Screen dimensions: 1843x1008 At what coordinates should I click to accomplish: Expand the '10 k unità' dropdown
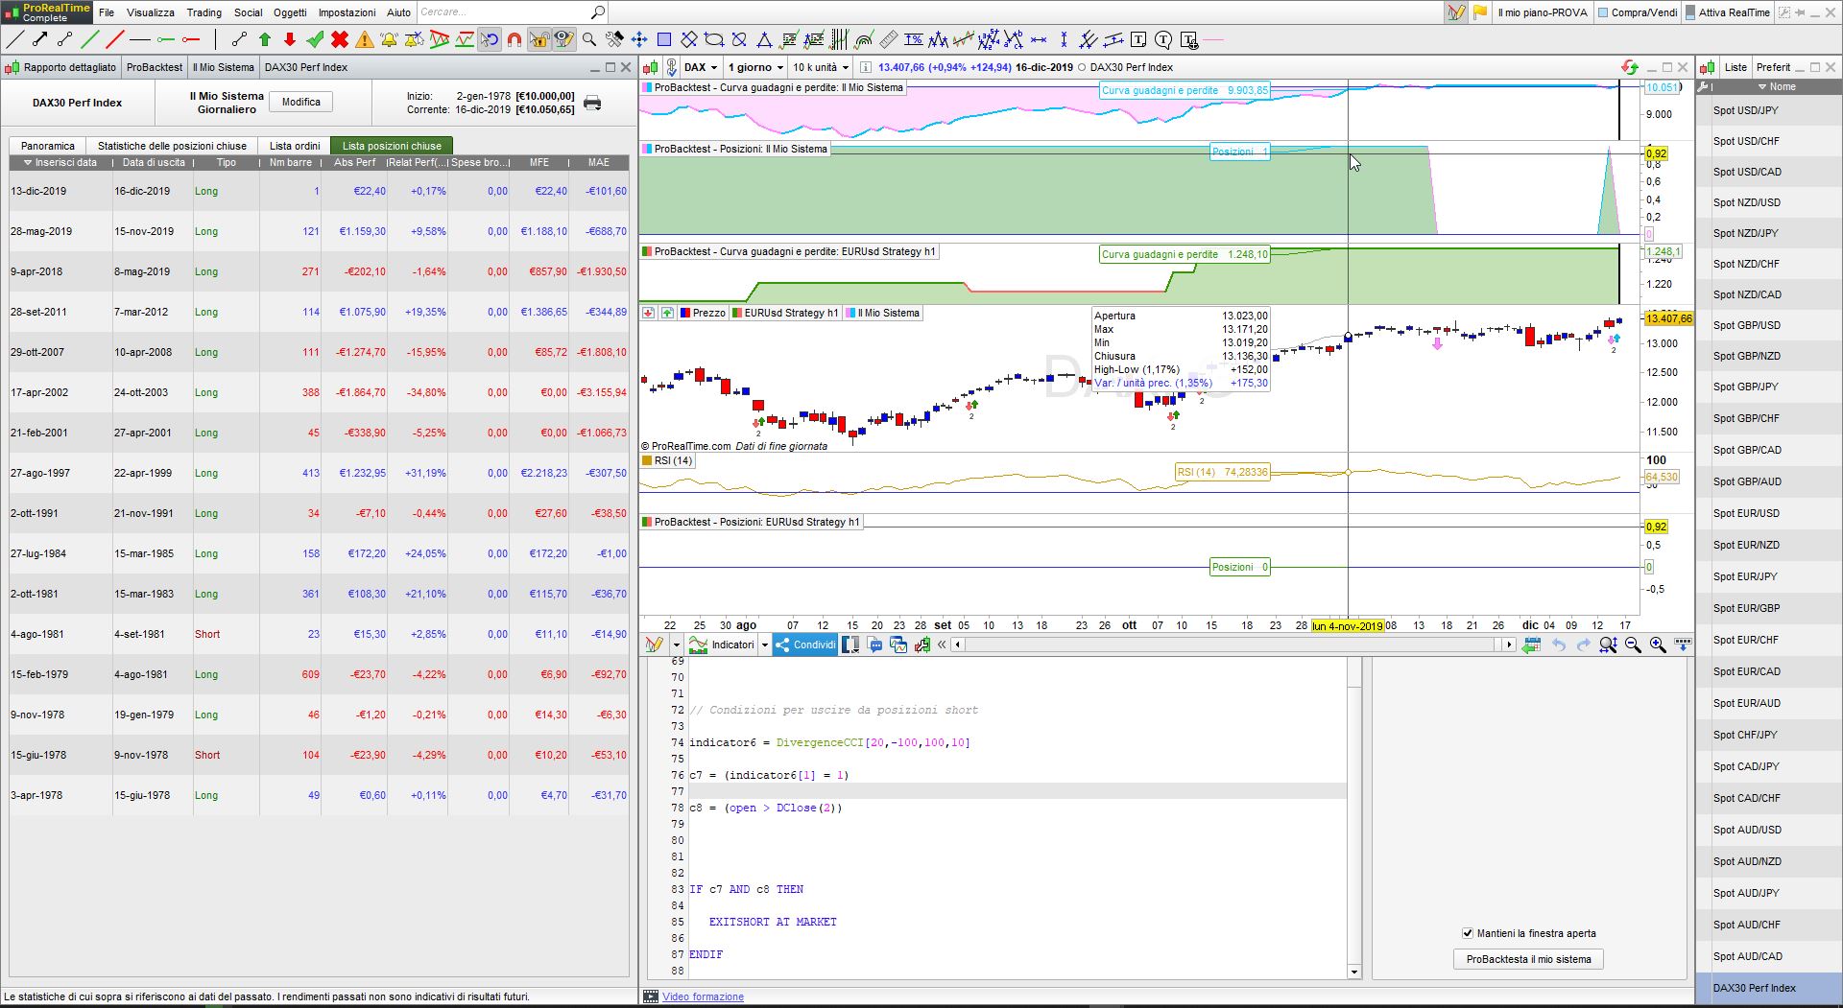tap(821, 67)
